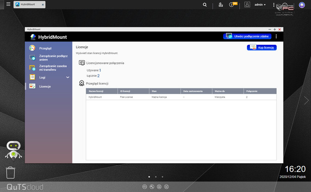The width and height of the screenshot is (311, 192).
Task: Click the user account avatar icon
Action: 247,5
